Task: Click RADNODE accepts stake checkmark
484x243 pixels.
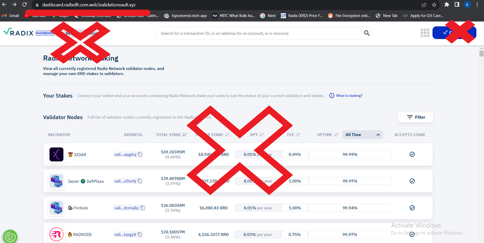Action: point(412,235)
